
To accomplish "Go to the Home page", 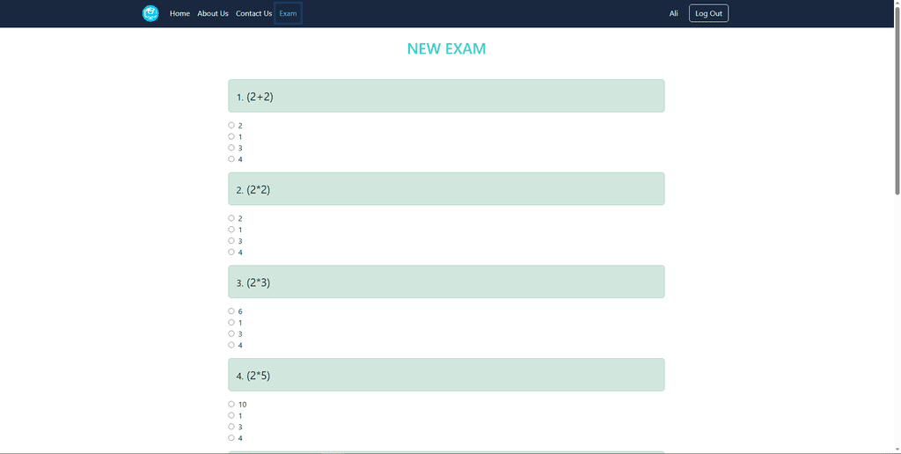I will click(179, 13).
